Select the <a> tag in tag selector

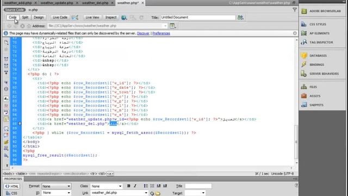pos(110,174)
